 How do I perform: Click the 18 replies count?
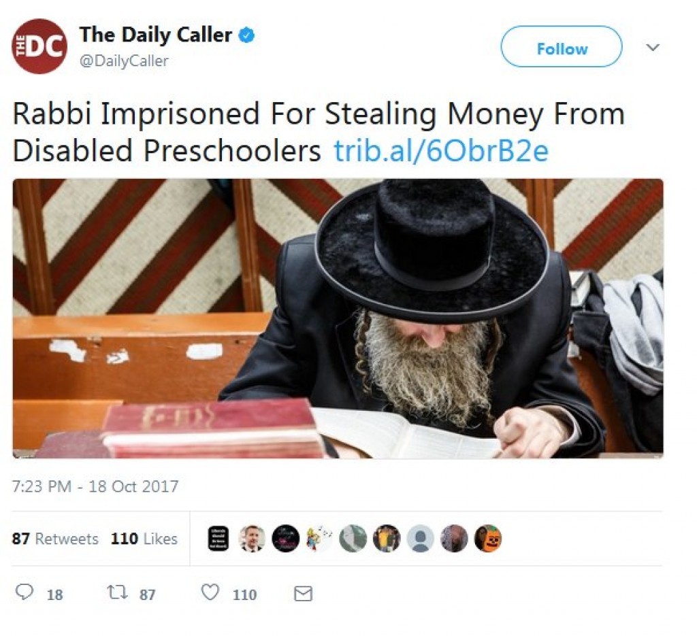coord(54,595)
